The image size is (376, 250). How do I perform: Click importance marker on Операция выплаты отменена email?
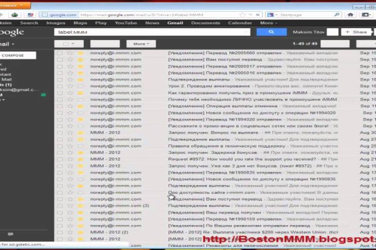80,107
